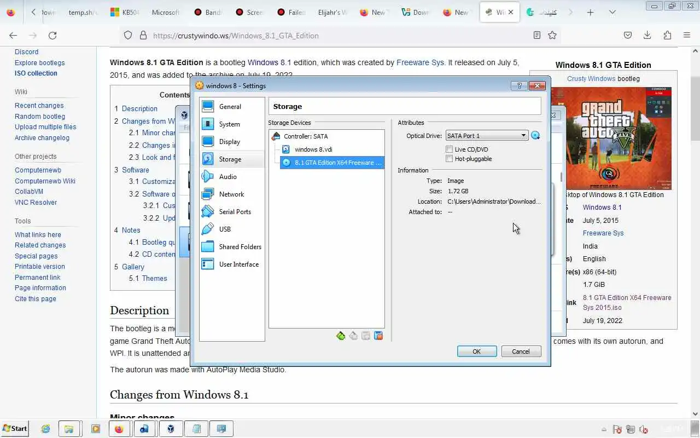
Task: Open the Freeware Sys link in intro paragraph
Action: [x=420, y=62]
